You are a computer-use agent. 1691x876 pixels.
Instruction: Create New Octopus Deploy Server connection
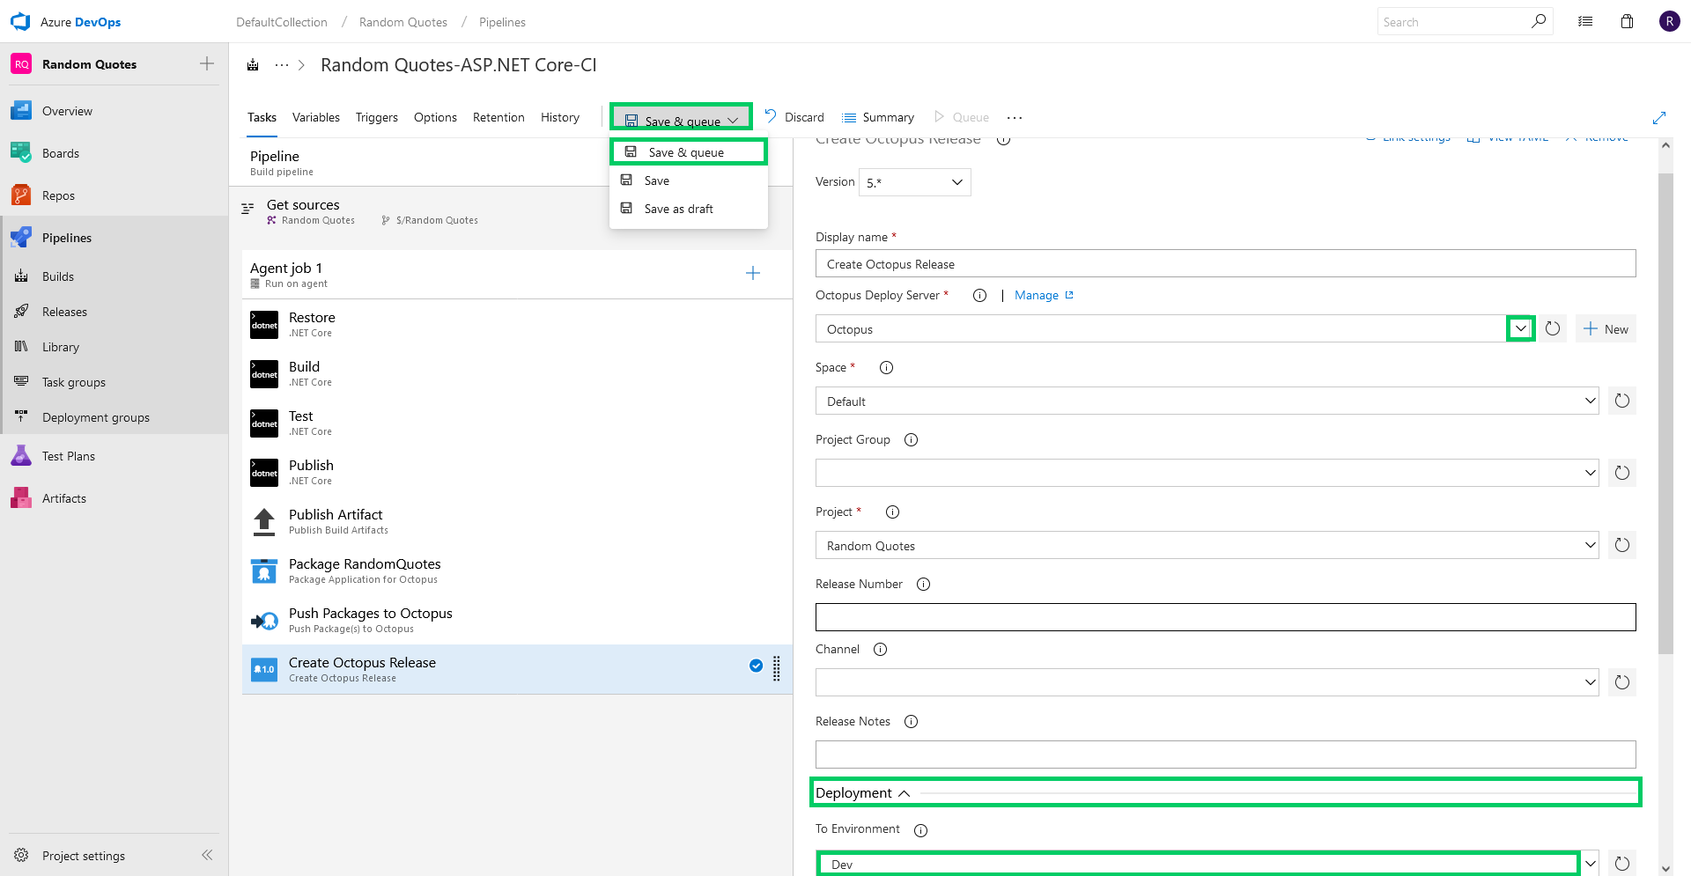click(x=1606, y=328)
